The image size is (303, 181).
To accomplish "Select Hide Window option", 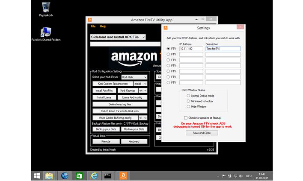I will tap(188, 106).
